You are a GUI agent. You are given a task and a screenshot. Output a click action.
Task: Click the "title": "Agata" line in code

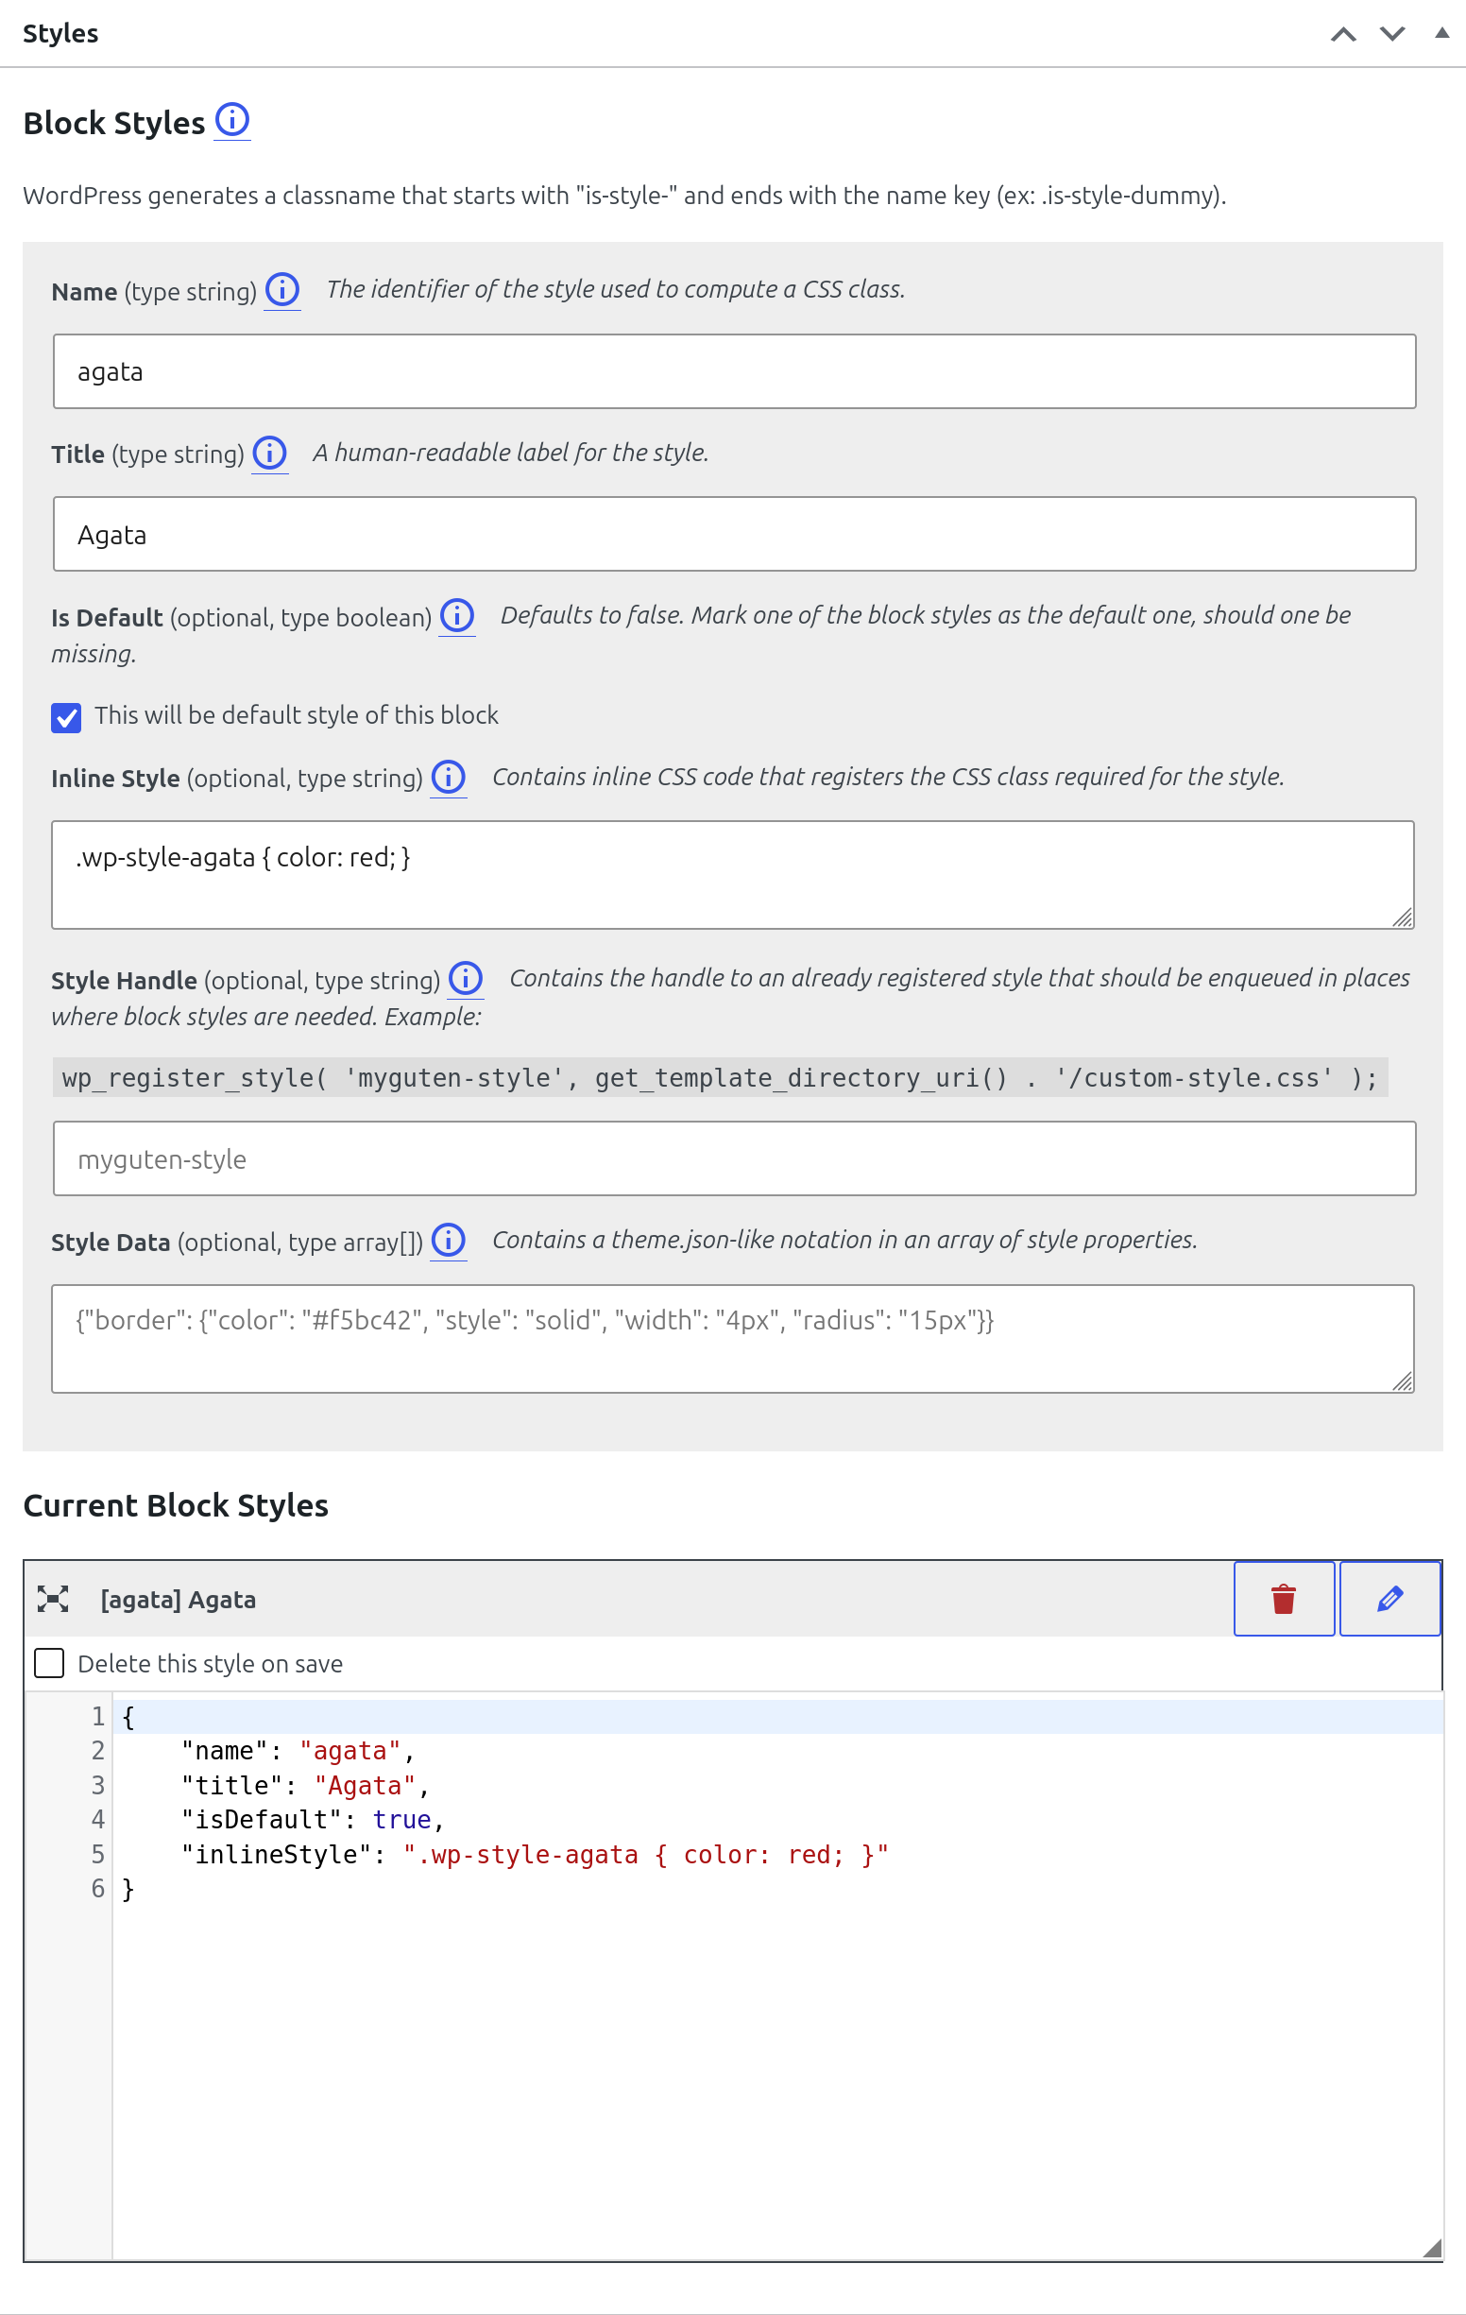[305, 1785]
